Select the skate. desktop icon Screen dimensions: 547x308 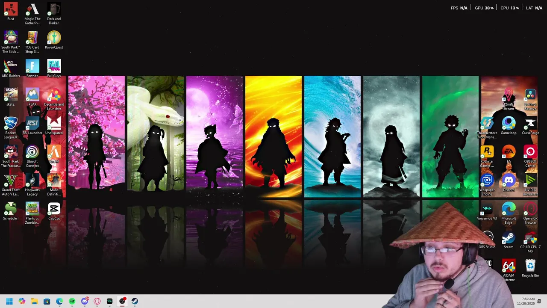coord(11,97)
